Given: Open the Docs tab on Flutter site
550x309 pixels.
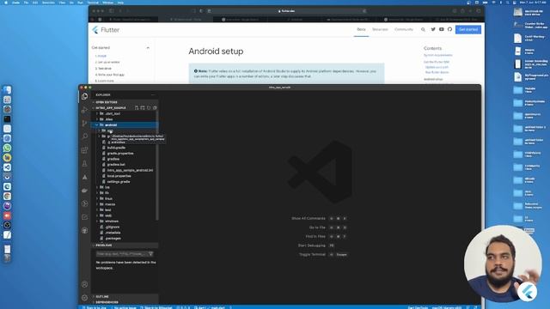Looking at the screenshot, I should (x=361, y=29).
